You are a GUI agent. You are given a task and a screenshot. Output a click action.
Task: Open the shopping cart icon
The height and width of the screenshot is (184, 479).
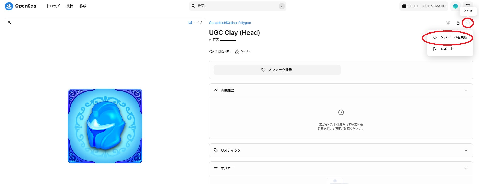pyautogui.click(x=468, y=5)
